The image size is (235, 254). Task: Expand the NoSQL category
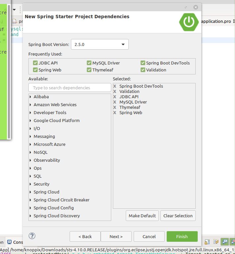point(30,152)
